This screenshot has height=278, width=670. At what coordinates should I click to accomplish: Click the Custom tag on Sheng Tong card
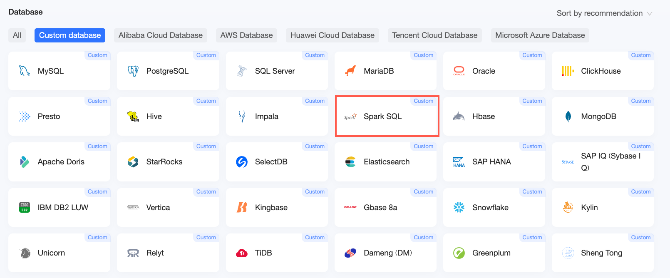click(641, 237)
